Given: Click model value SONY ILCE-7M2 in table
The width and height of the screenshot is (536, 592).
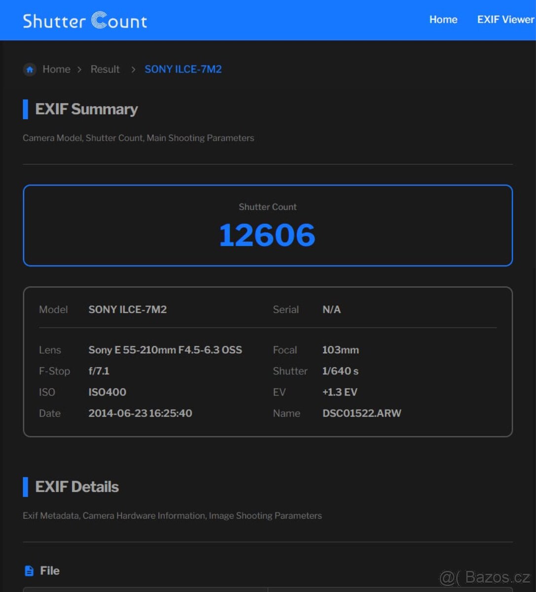Looking at the screenshot, I should pos(128,309).
